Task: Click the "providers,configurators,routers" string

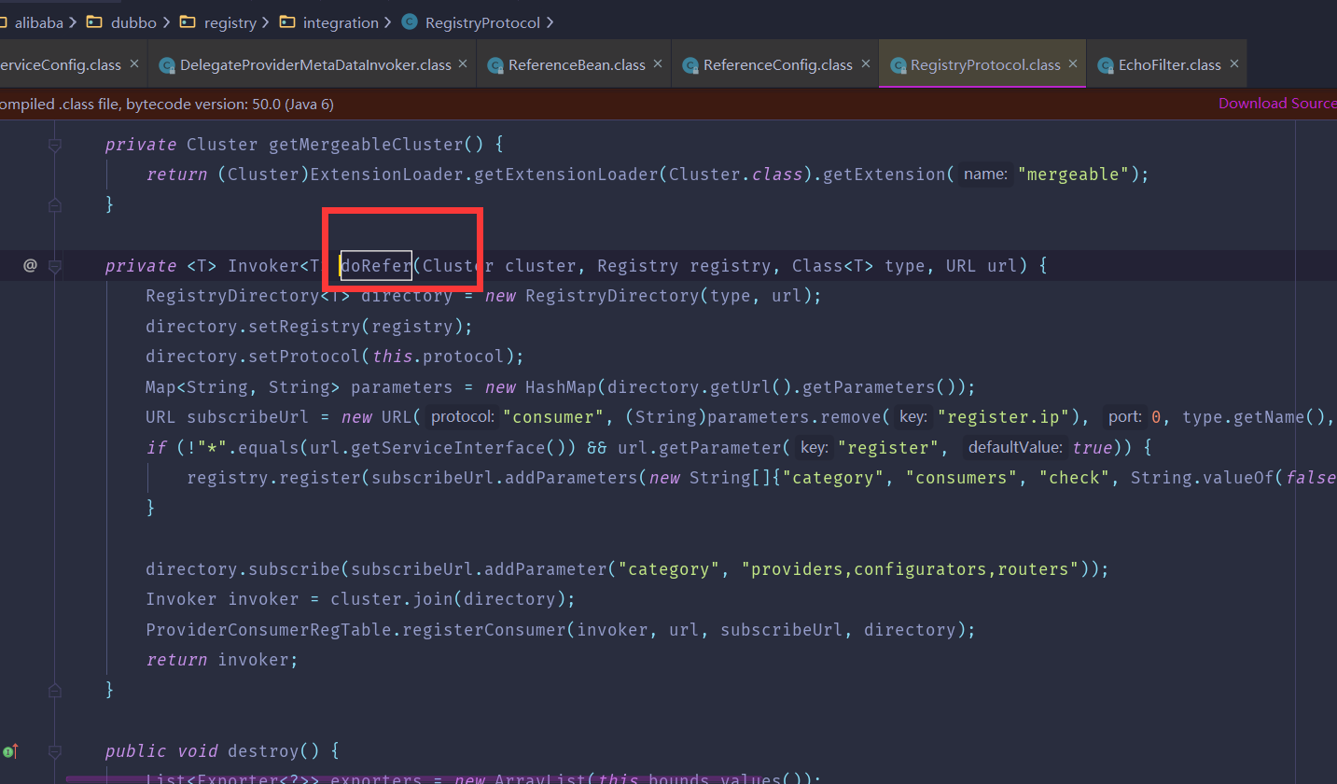Action: coord(910,569)
